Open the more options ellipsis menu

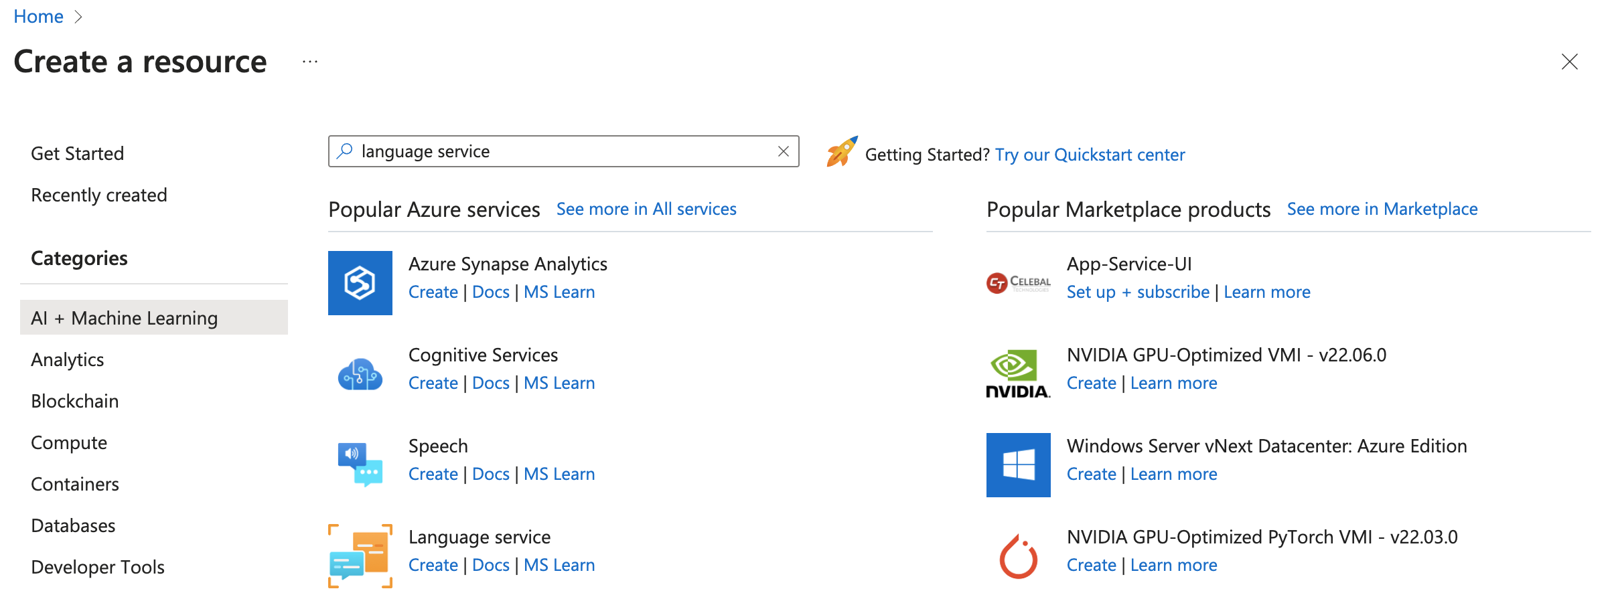tap(309, 62)
